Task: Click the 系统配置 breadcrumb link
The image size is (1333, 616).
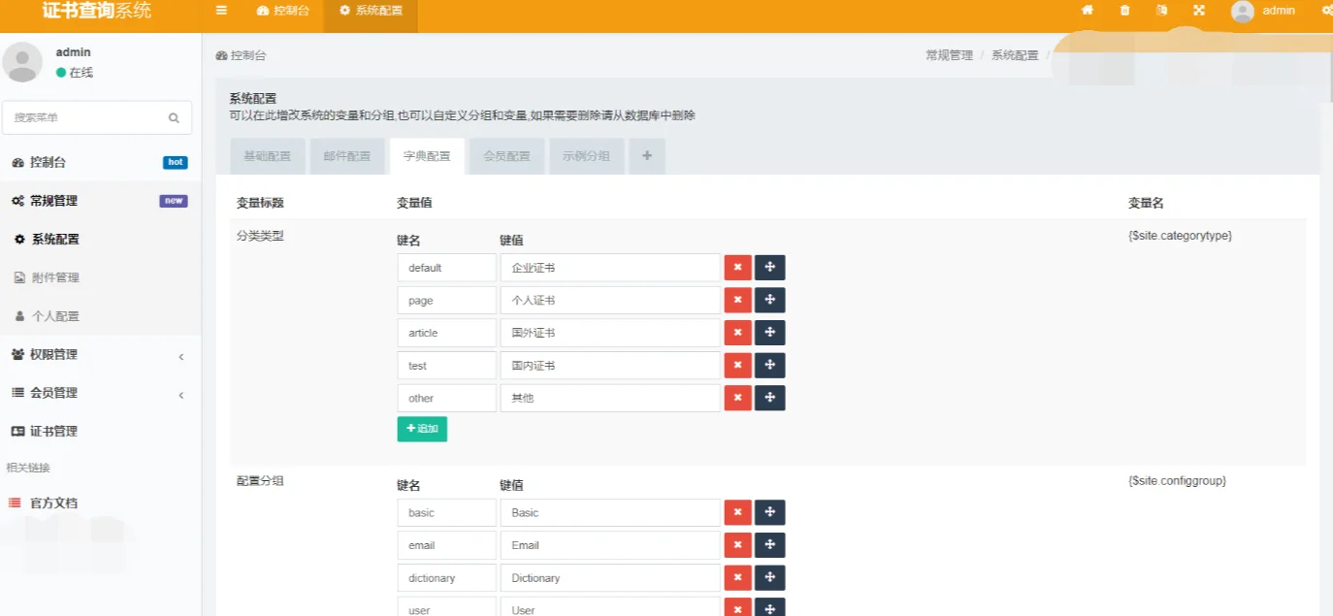Action: [1015, 55]
